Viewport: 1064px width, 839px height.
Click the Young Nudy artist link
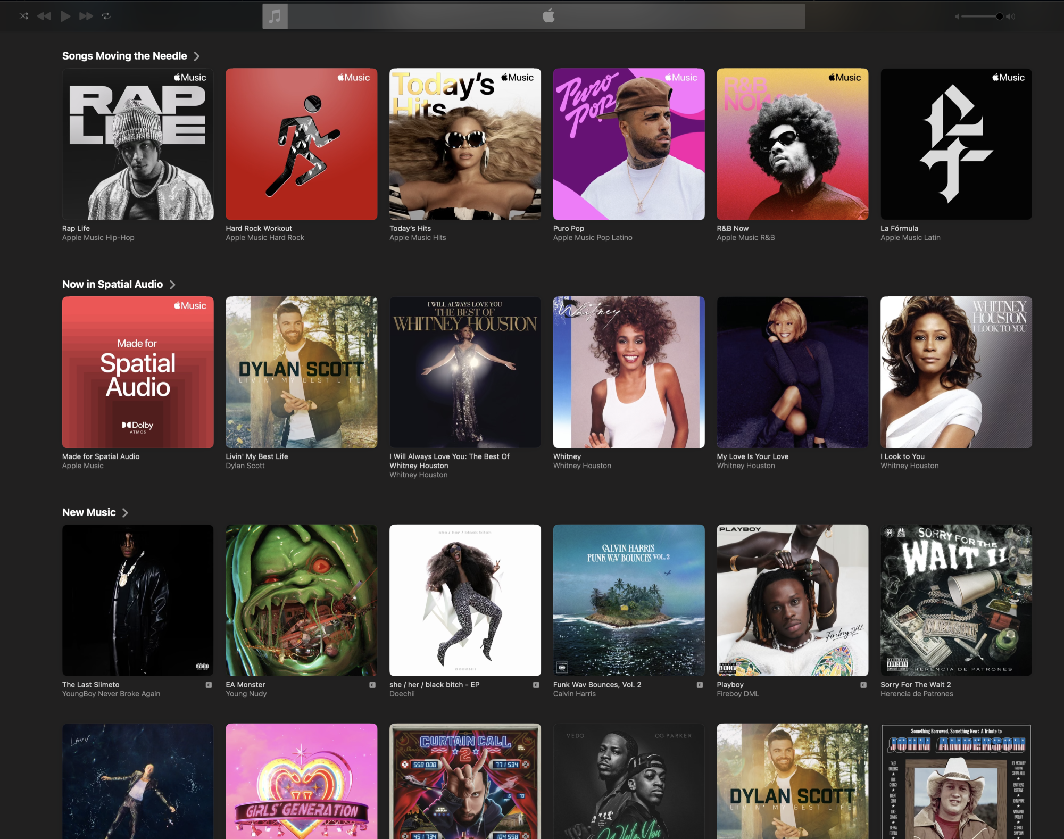click(x=246, y=694)
